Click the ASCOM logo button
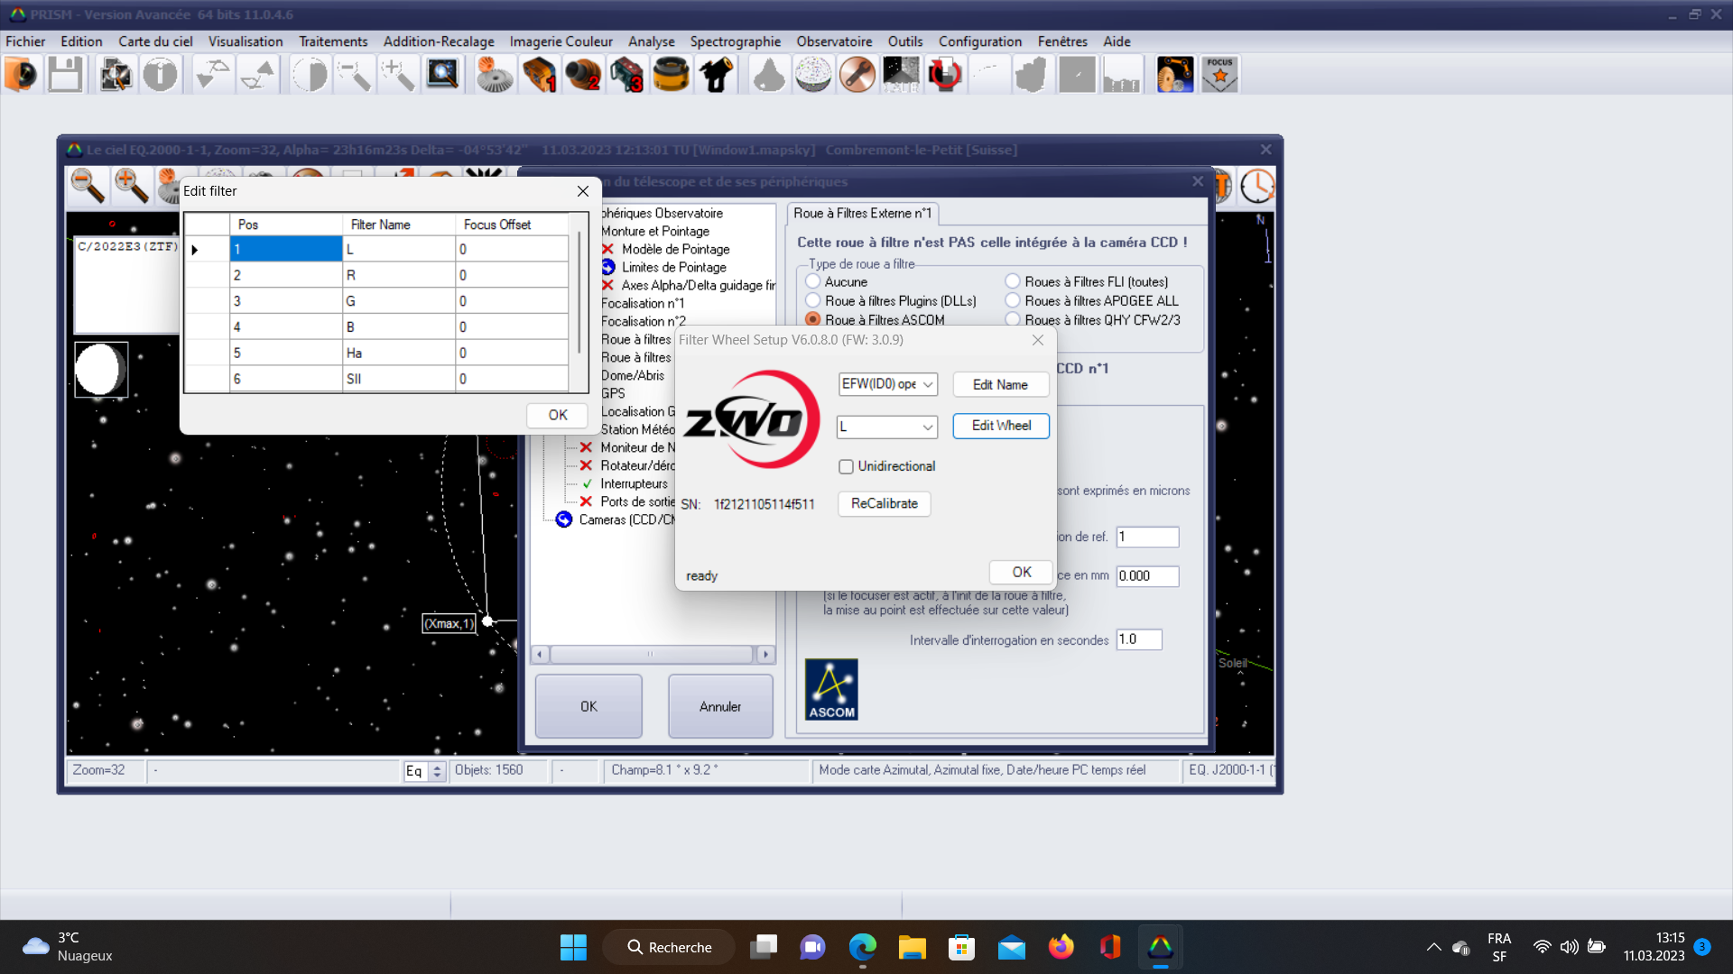Image resolution: width=1733 pixels, height=974 pixels. (831, 689)
